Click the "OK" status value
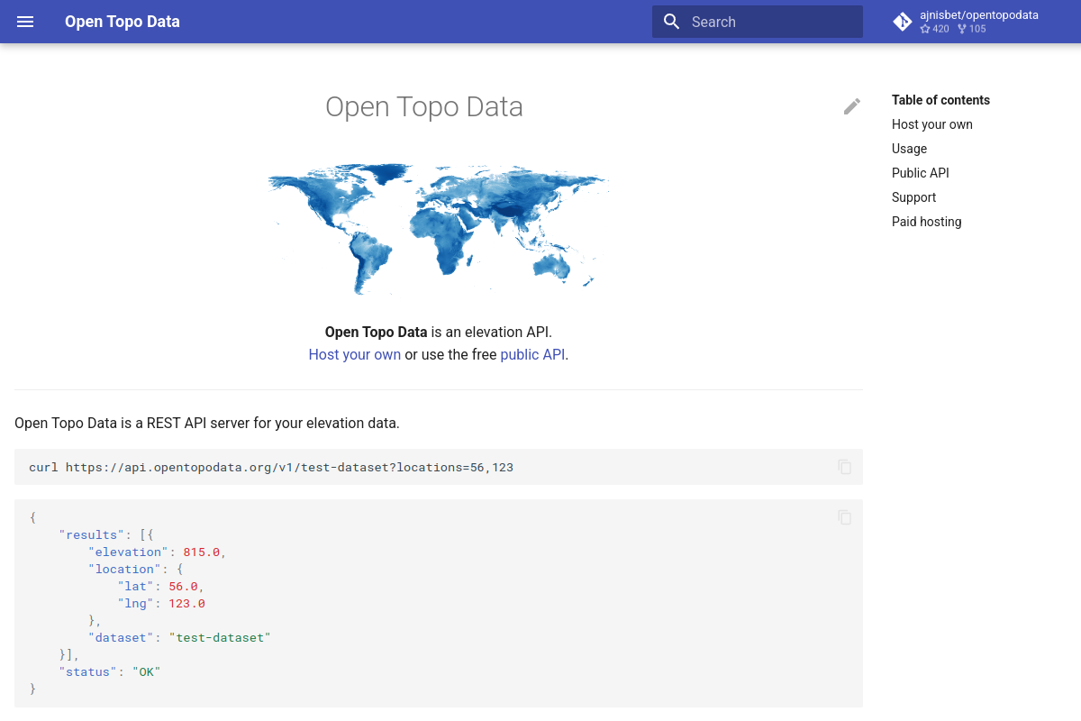The height and width of the screenshot is (721, 1081). coord(146,671)
